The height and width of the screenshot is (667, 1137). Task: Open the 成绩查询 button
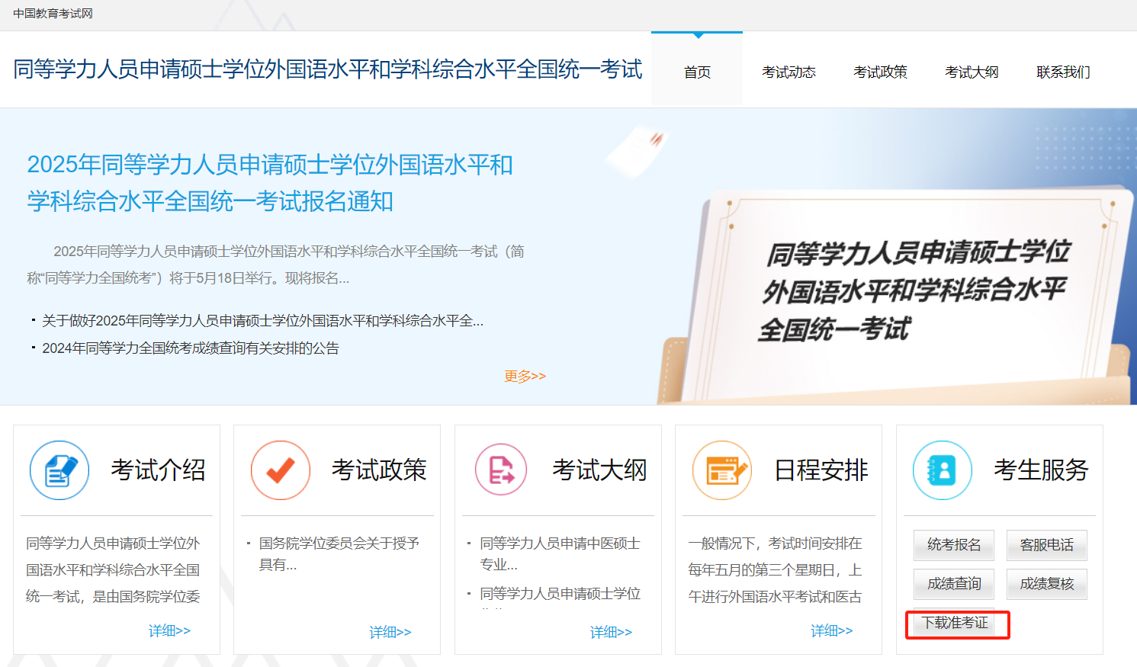954,584
